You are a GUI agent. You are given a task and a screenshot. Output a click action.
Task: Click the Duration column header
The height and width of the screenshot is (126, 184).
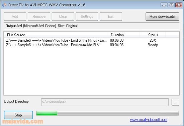(124, 35)
